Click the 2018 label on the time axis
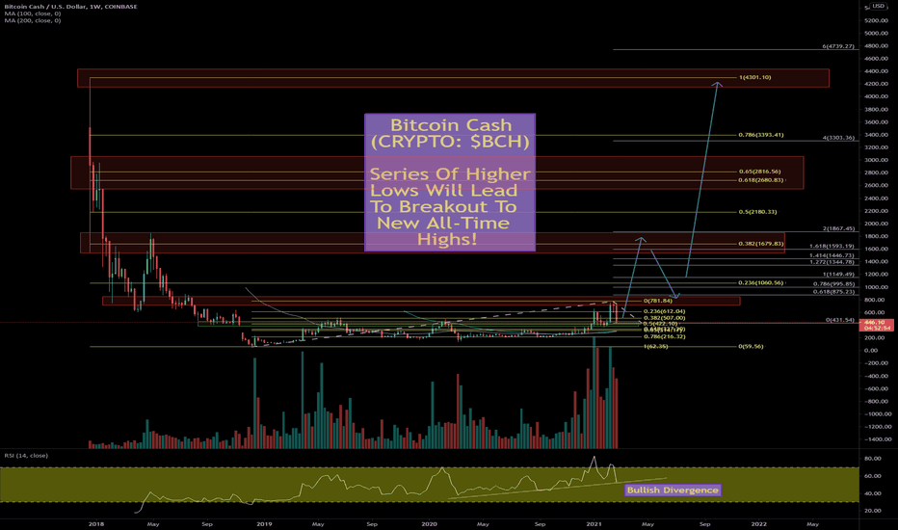 (x=96, y=523)
